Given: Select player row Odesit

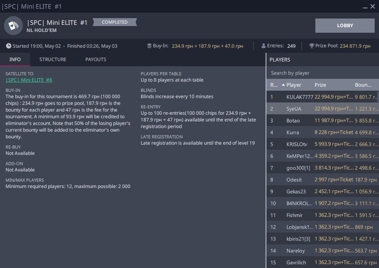Looking at the screenshot, I should coord(322,180).
